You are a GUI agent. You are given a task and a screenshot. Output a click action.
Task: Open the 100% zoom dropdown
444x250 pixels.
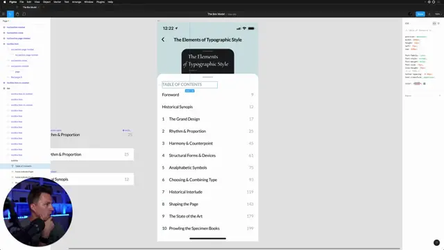click(438, 14)
